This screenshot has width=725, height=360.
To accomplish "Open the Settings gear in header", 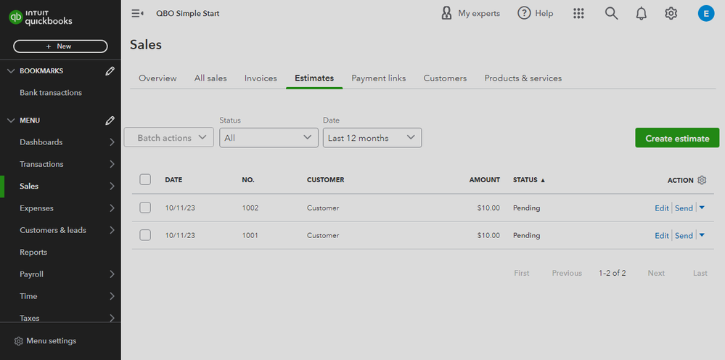I will click(671, 13).
